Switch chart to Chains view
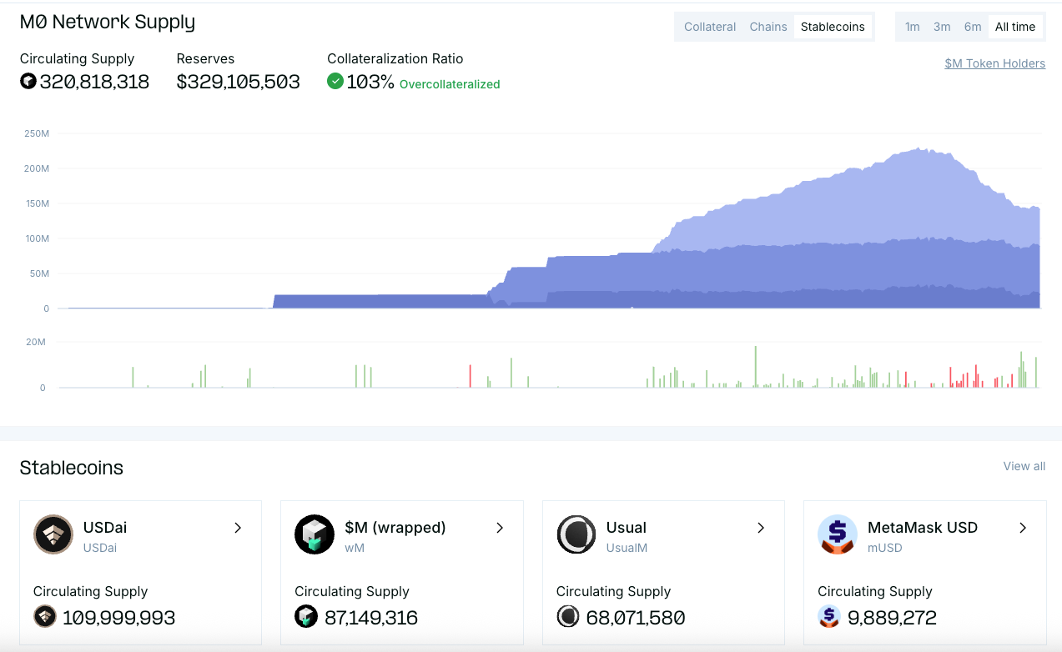 768,27
